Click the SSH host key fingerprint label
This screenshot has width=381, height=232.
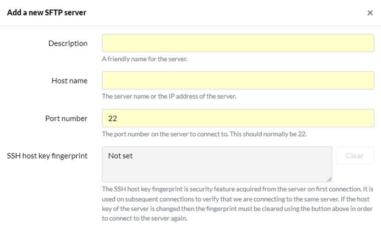(47, 156)
